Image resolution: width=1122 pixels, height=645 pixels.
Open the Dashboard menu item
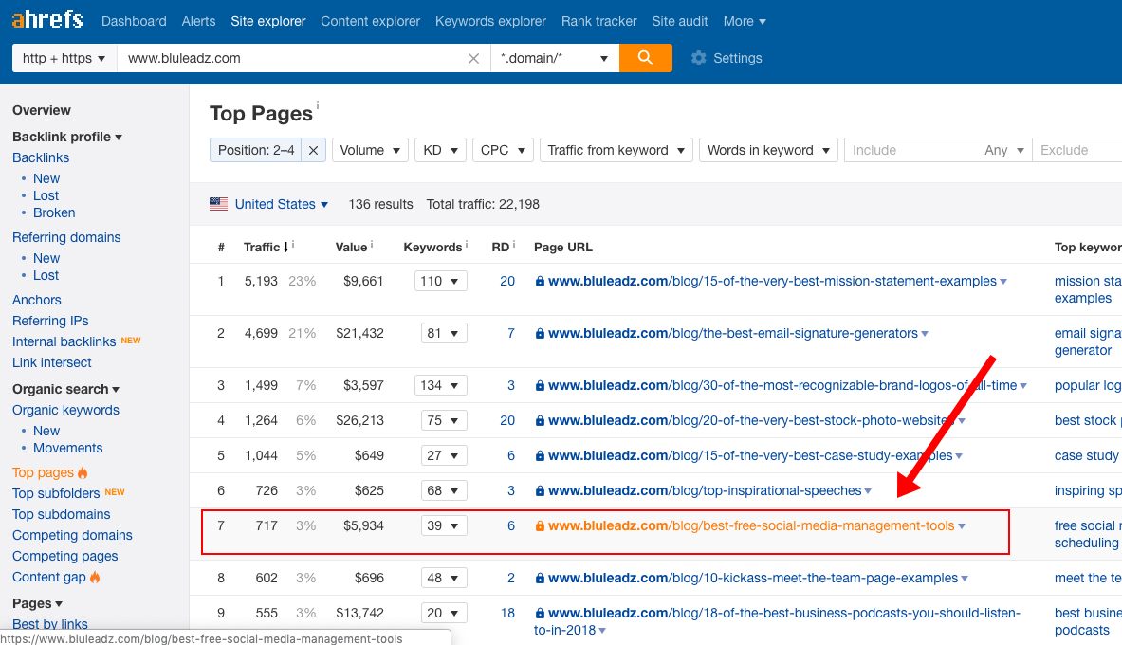click(x=134, y=22)
